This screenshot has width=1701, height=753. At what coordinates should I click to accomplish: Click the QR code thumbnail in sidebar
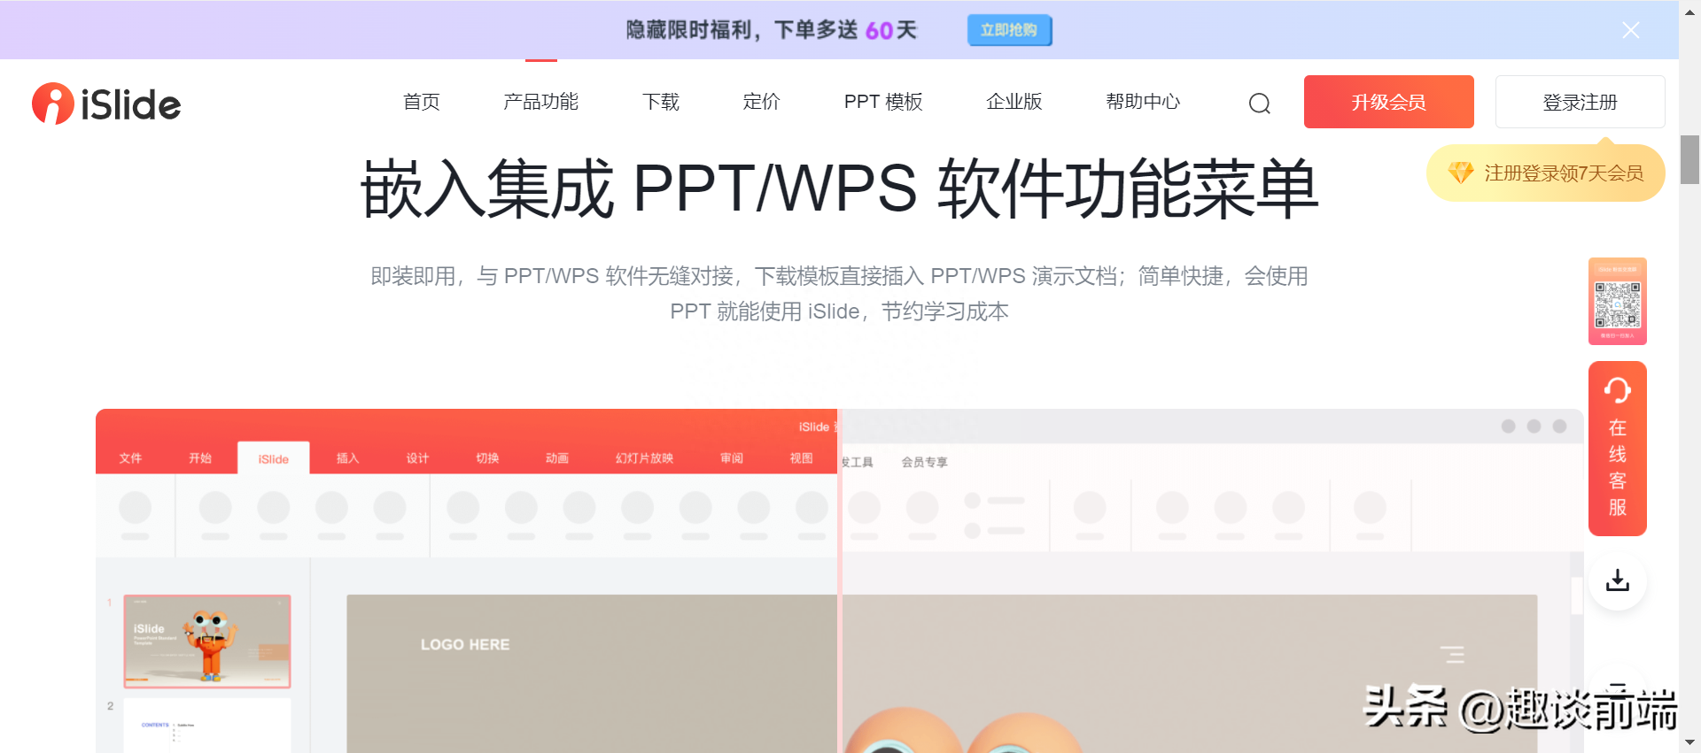point(1617,301)
